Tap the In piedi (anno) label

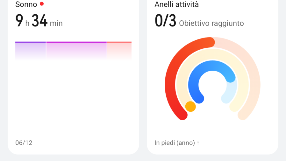[175, 143]
